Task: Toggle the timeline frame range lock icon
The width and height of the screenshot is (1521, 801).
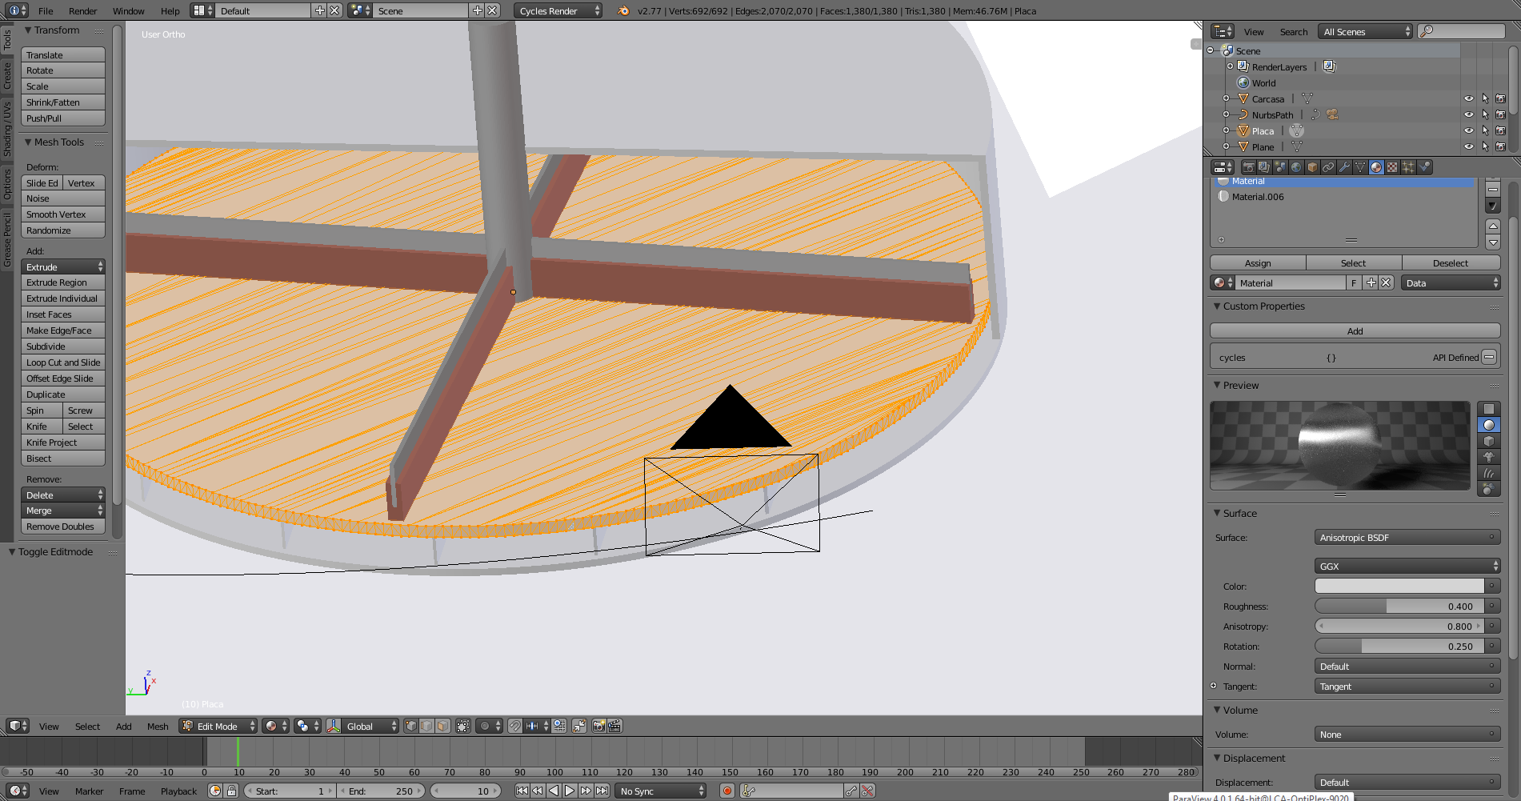Action: [231, 791]
